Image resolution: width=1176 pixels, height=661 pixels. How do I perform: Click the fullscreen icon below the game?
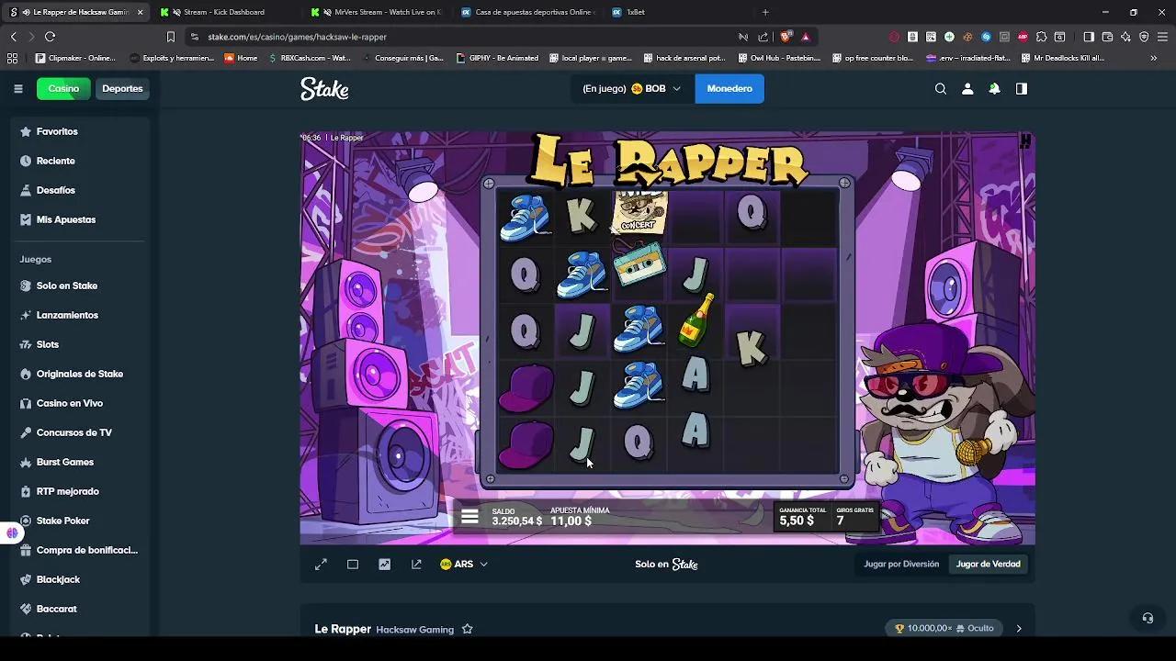[x=321, y=564]
